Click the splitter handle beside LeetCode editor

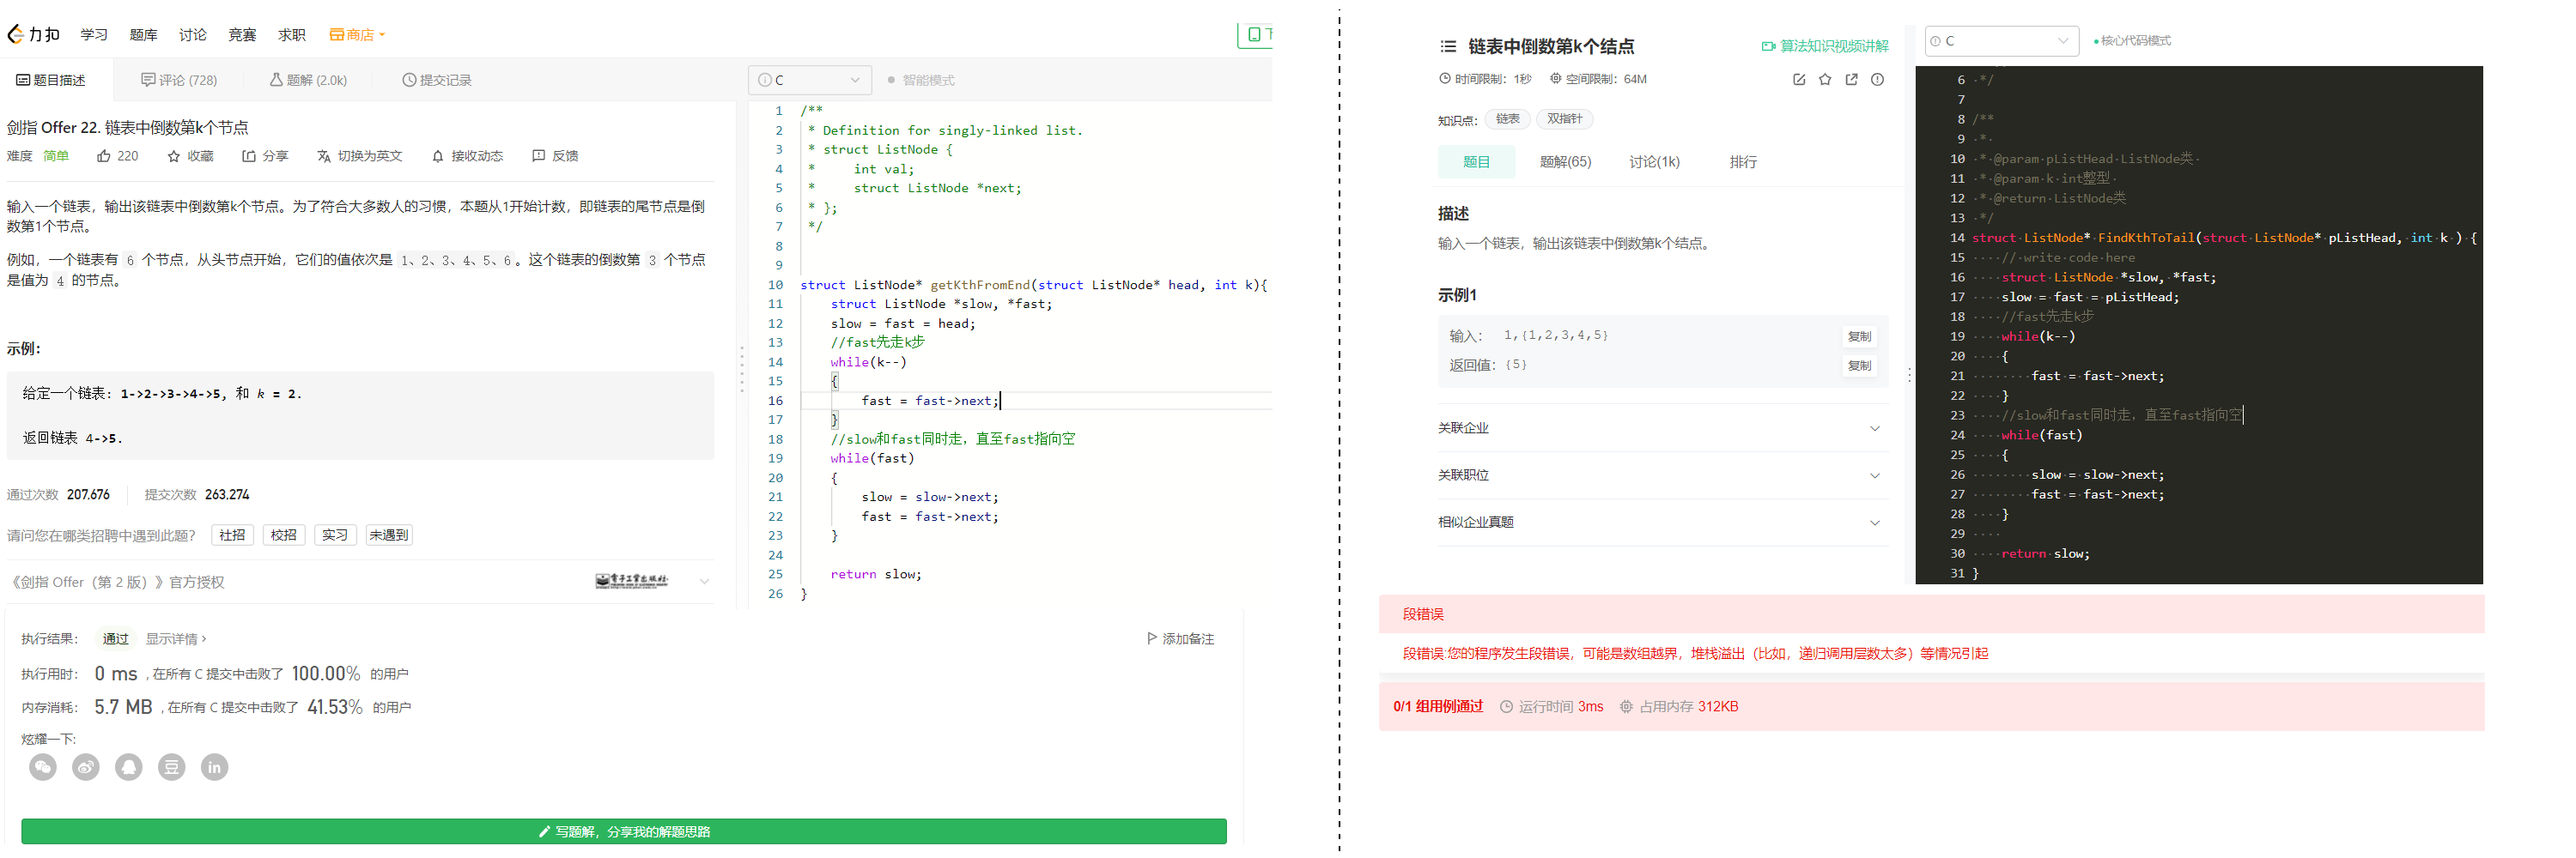(742, 370)
